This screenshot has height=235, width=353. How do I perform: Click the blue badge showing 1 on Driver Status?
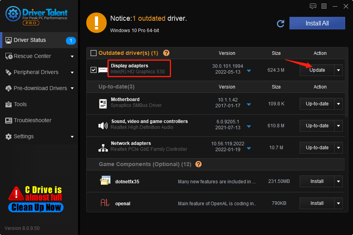(x=71, y=40)
